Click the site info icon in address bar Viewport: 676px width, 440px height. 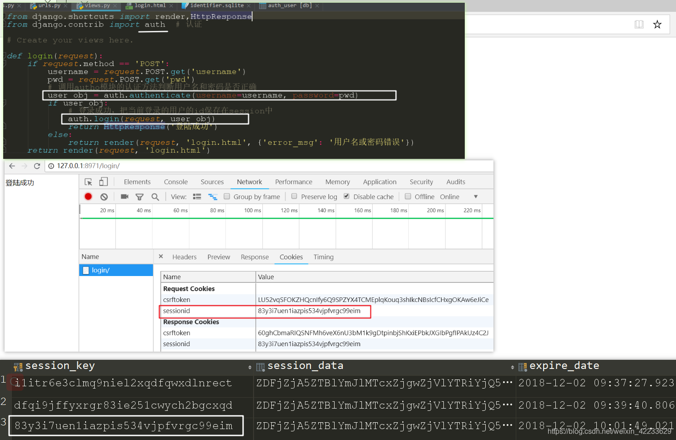pos(51,166)
